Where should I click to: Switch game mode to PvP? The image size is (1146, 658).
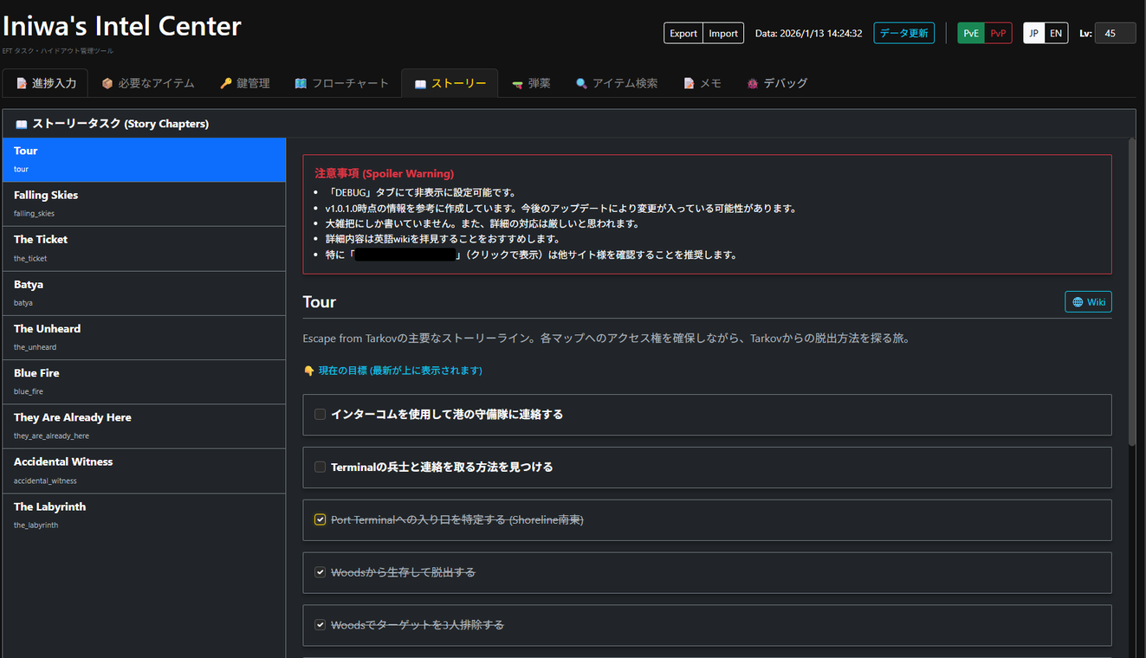pos(998,34)
